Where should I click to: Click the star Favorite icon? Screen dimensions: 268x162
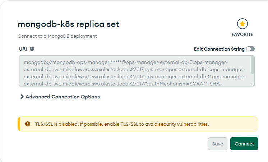pos(243,24)
